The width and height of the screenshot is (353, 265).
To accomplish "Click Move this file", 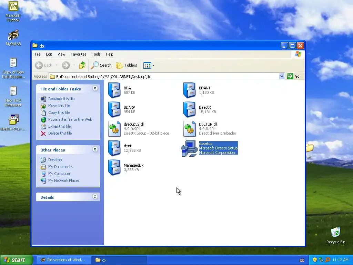I will (x=59, y=106).
